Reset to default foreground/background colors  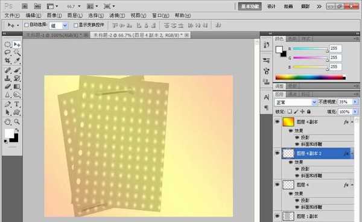6,141
